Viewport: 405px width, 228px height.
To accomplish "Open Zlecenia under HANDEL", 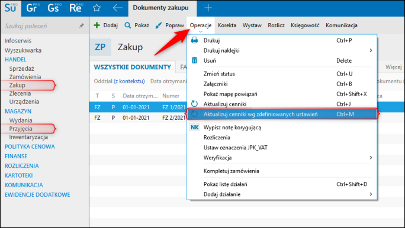I will pos(20,93).
